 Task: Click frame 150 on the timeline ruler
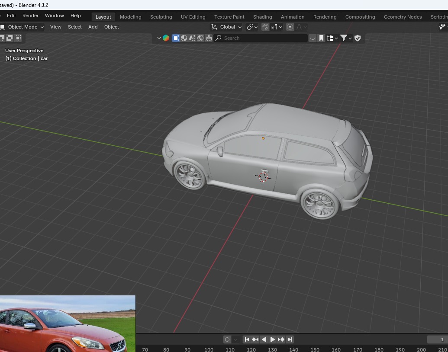pos(315,350)
